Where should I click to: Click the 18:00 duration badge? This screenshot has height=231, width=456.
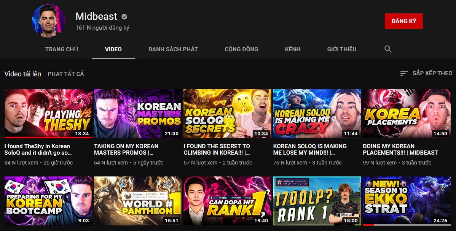pos(351,221)
